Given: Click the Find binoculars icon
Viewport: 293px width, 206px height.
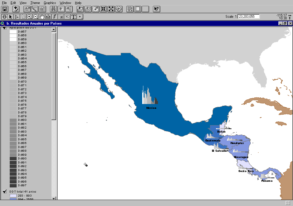Looking at the screenshot, I should point(54,9).
